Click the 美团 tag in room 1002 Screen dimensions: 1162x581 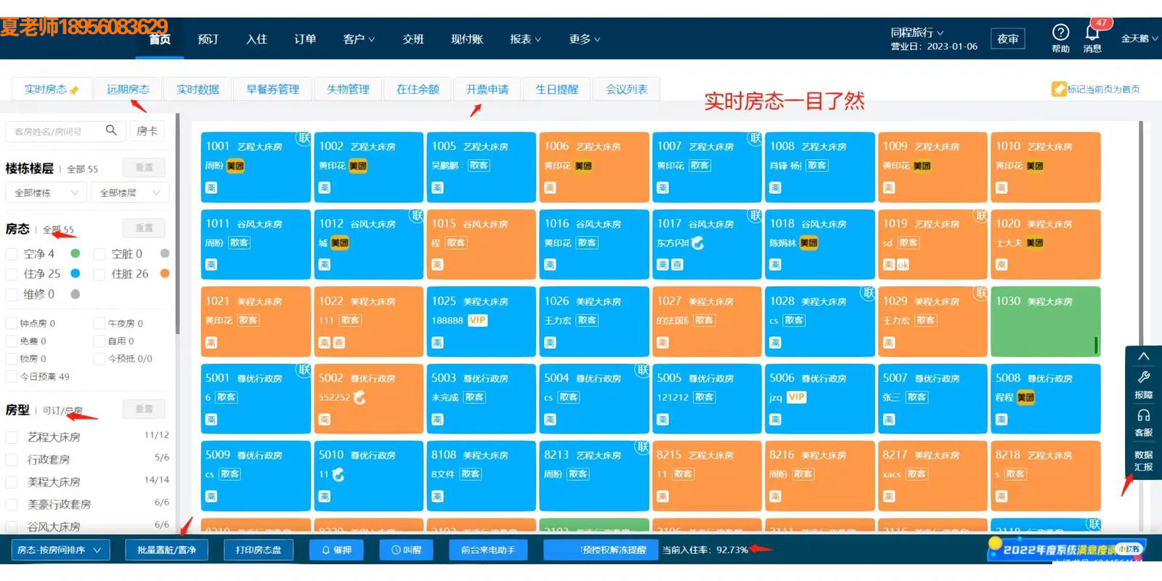pyautogui.click(x=358, y=166)
